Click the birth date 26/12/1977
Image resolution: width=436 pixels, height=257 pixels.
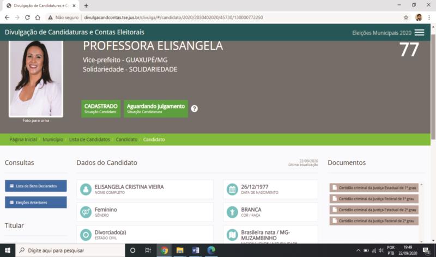tap(255, 187)
